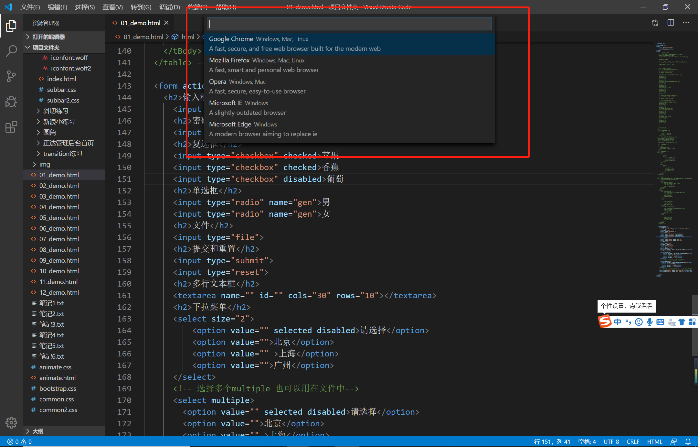Click the quick pick search input

coord(349,24)
